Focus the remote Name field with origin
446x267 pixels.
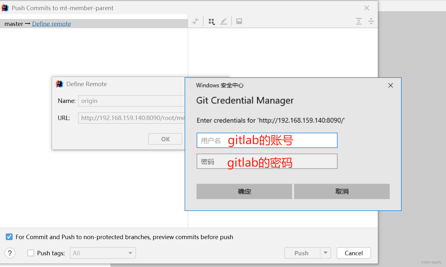click(131, 101)
